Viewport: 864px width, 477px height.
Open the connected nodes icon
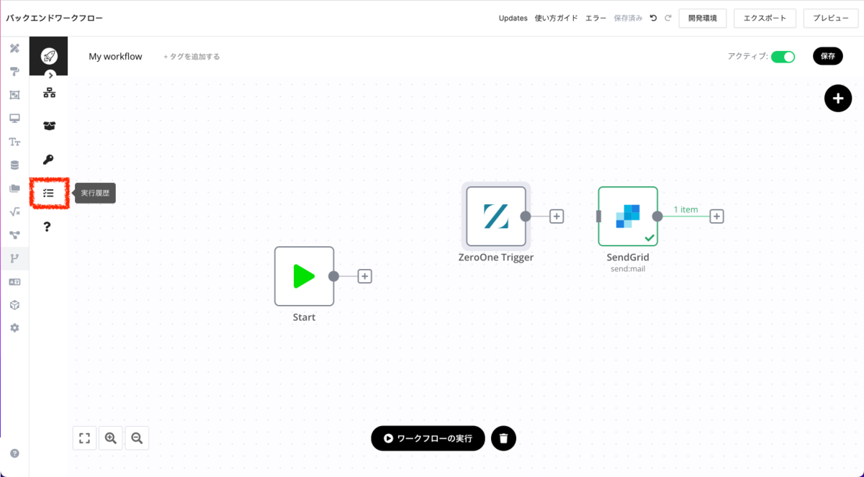coord(14,235)
